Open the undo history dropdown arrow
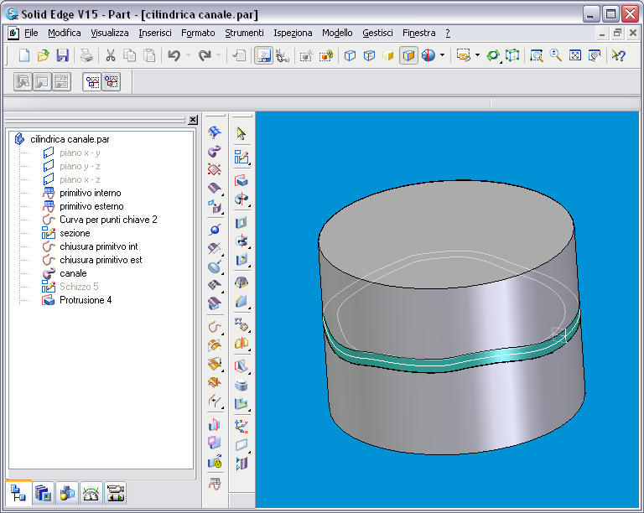 (188, 55)
